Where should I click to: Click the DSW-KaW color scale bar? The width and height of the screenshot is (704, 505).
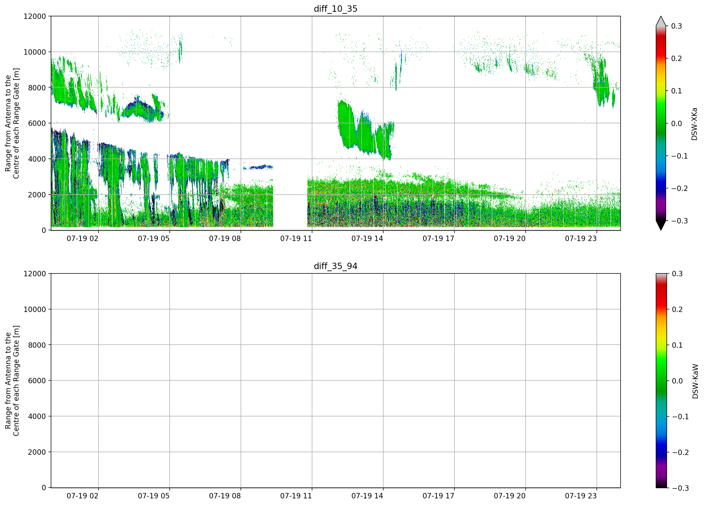[x=661, y=381]
